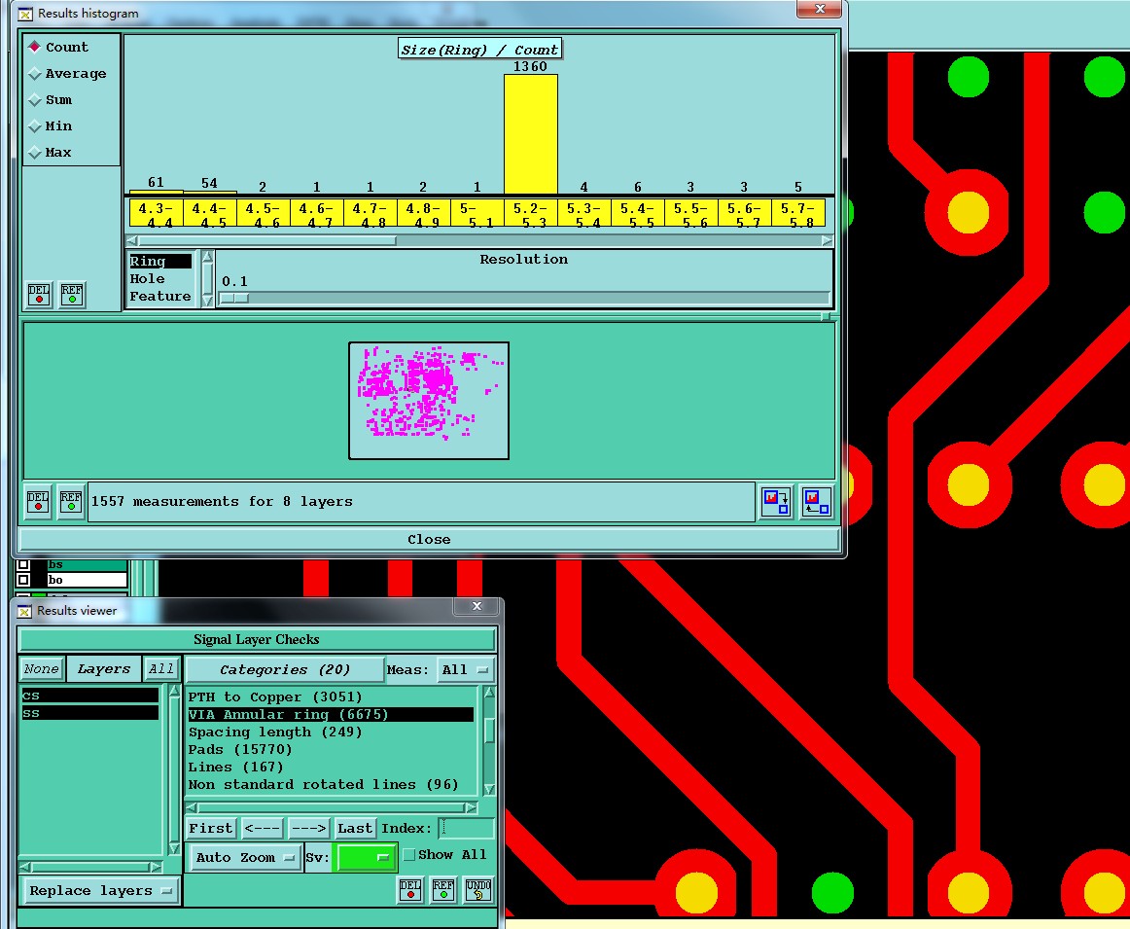Click Layers tab button

point(104,669)
